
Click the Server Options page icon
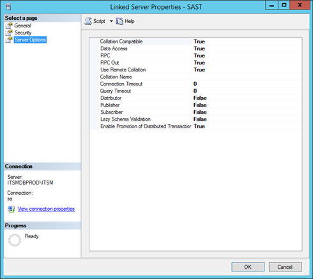(x=9, y=40)
